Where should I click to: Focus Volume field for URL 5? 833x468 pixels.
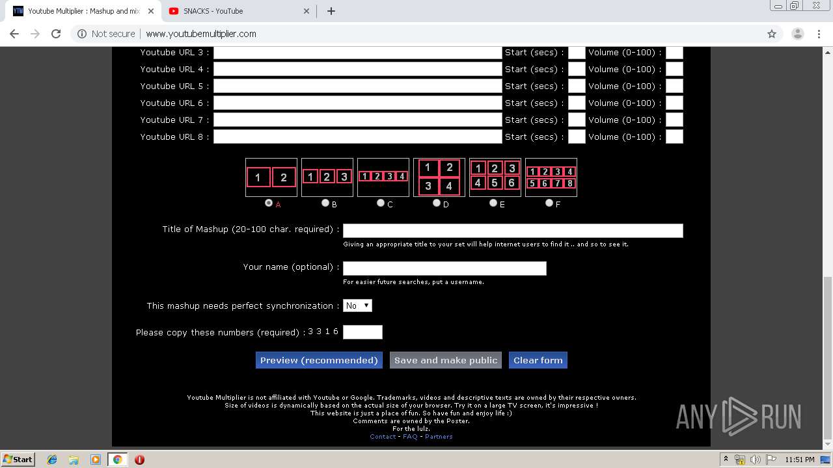click(x=674, y=86)
